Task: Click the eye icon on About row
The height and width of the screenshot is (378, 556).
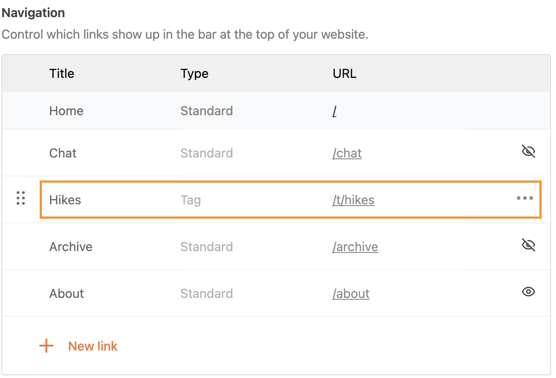Action: pyautogui.click(x=528, y=292)
